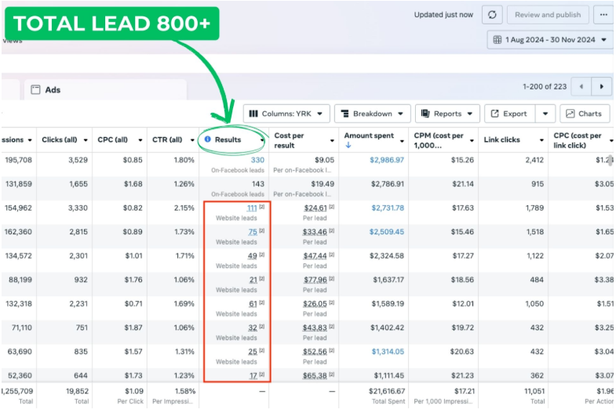The width and height of the screenshot is (616, 413).
Task: Click the Amount spent sort arrow
Action: [x=348, y=145]
